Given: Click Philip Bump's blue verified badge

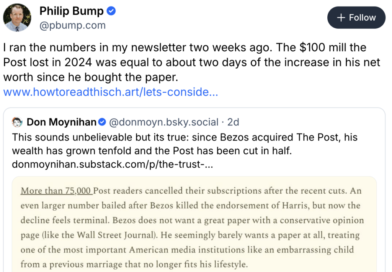Looking at the screenshot, I should tap(111, 12).
